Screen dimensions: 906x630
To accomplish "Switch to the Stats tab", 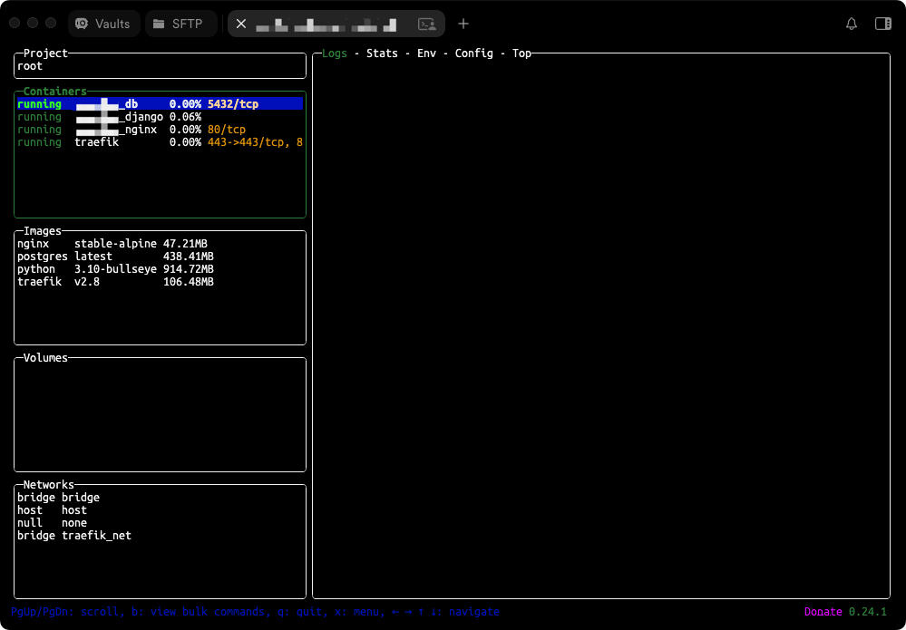I will [382, 53].
